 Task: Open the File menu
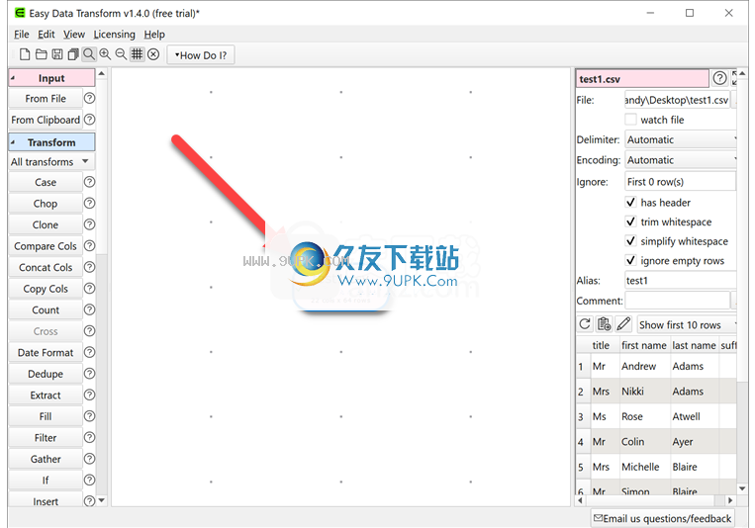pos(21,35)
